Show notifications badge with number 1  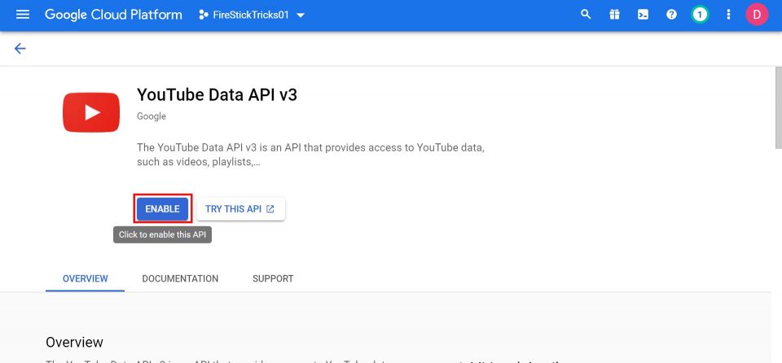click(x=699, y=15)
